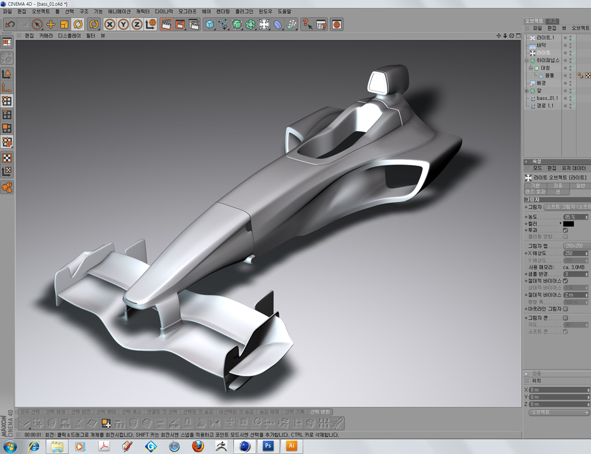Toggle the green enable check for 하이퍼넙스
Screen dimensions: 591x454
coord(574,60)
